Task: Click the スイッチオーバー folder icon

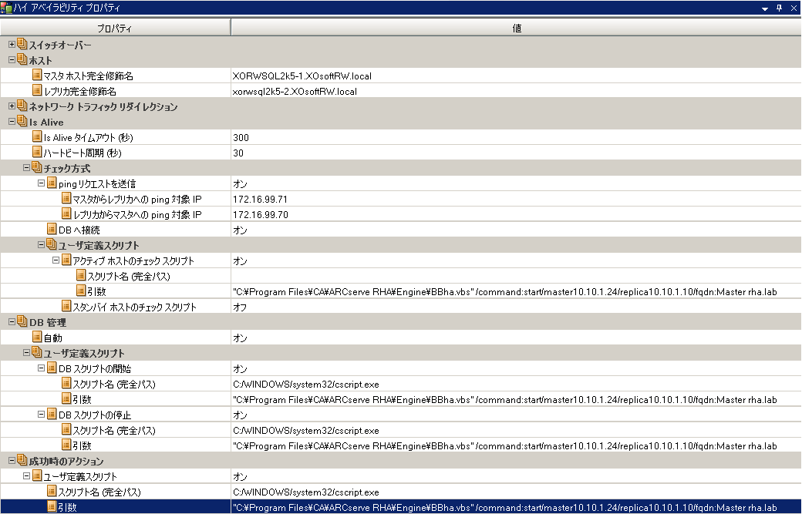Action: (x=22, y=44)
